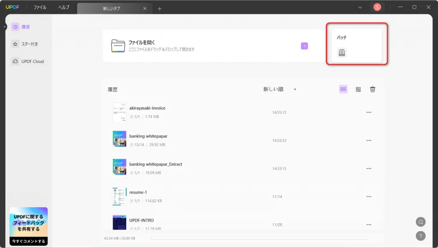The height and width of the screenshot is (248, 438).
Task: Click the 履歴 list heading
Action: click(x=112, y=90)
